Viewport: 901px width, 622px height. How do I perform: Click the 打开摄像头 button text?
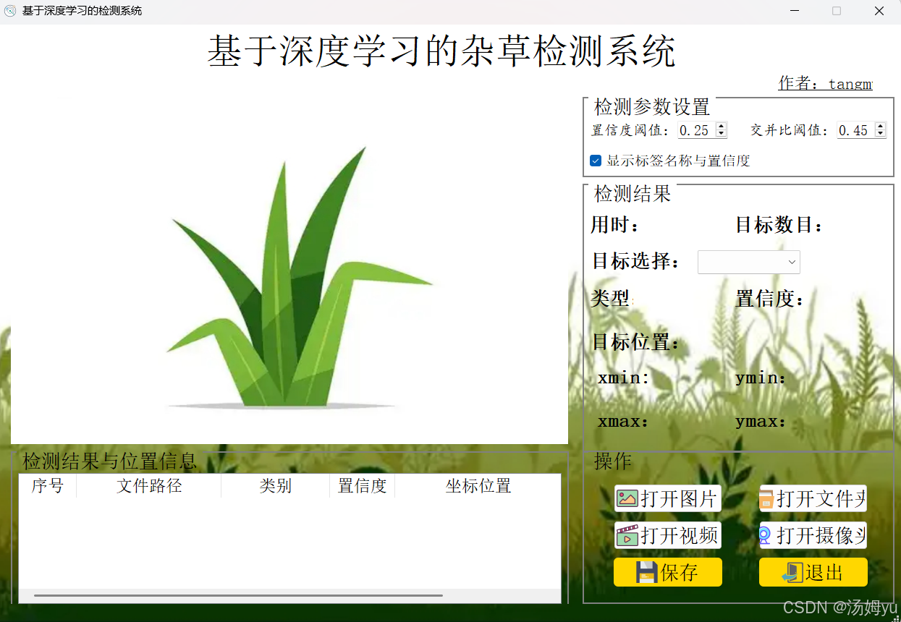(821, 535)
